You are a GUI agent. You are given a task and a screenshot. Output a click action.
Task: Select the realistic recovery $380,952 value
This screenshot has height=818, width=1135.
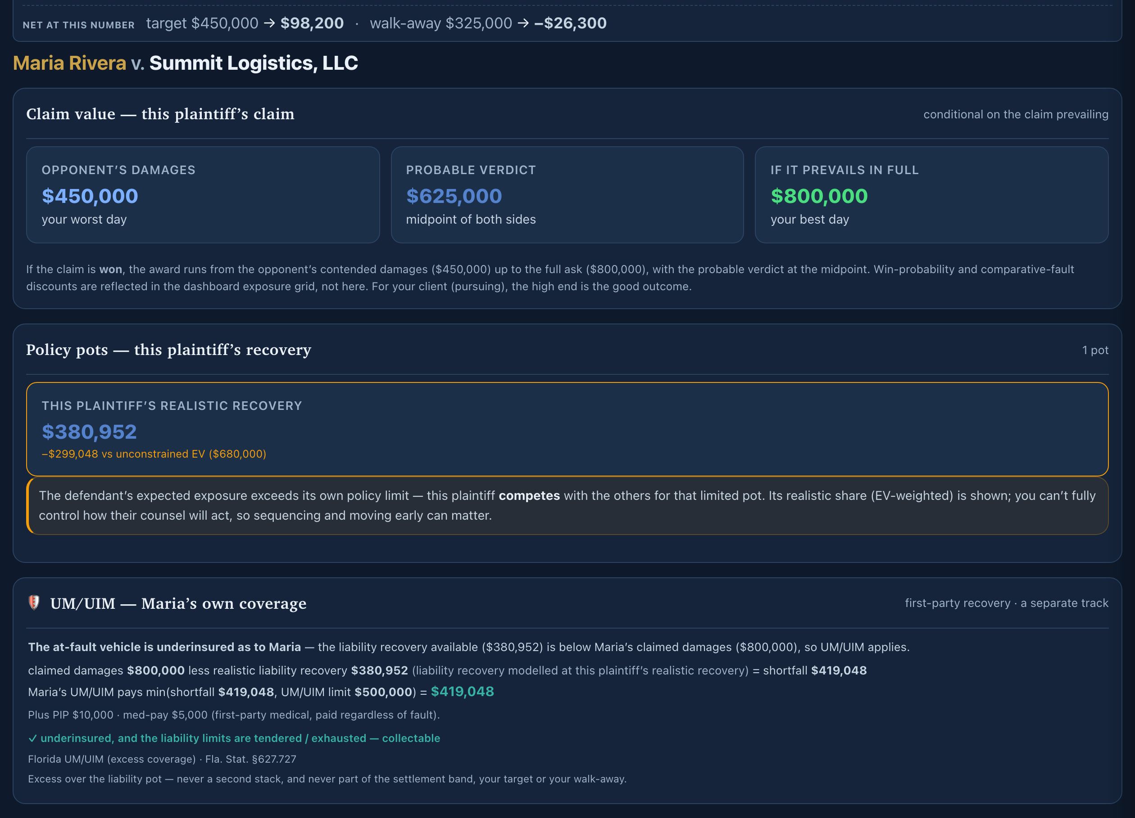click(89, 431)
